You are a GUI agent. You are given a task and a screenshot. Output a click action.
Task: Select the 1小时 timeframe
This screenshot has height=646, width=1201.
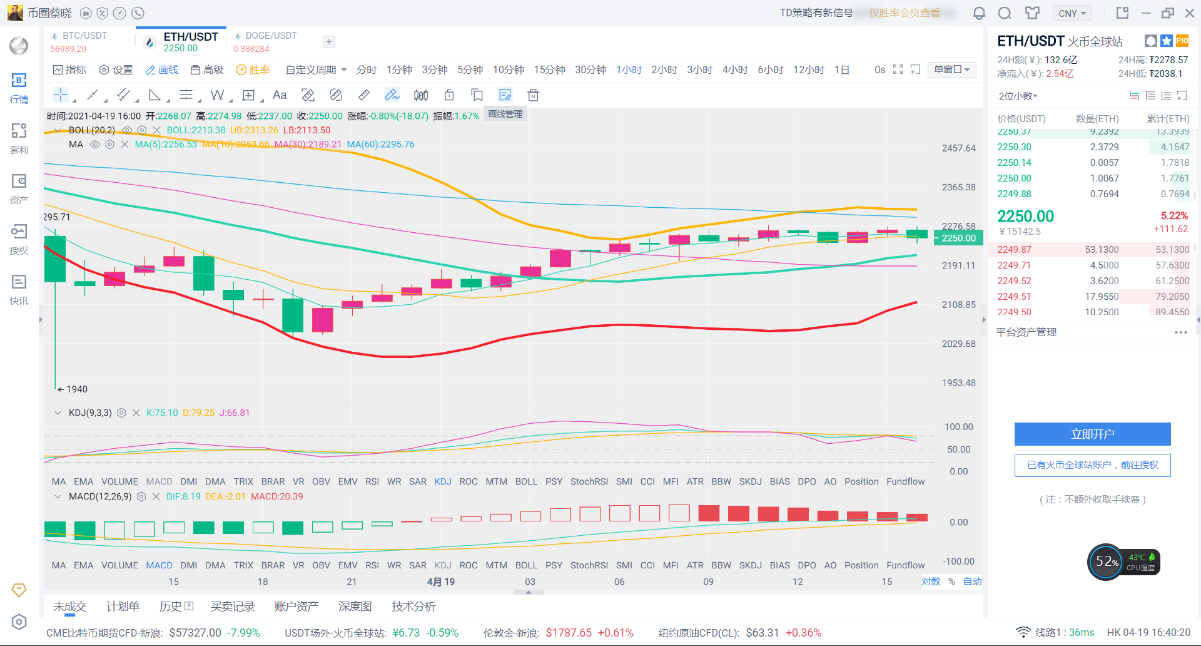pyautogui.click(x=629, y=69)
